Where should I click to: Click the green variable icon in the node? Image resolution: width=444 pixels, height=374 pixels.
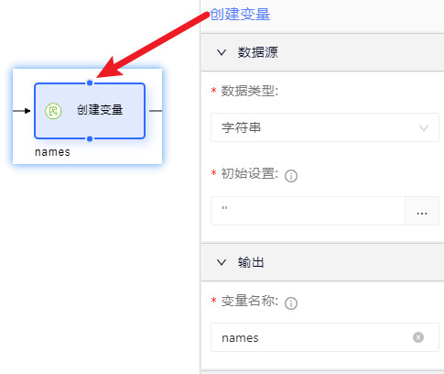53,111
